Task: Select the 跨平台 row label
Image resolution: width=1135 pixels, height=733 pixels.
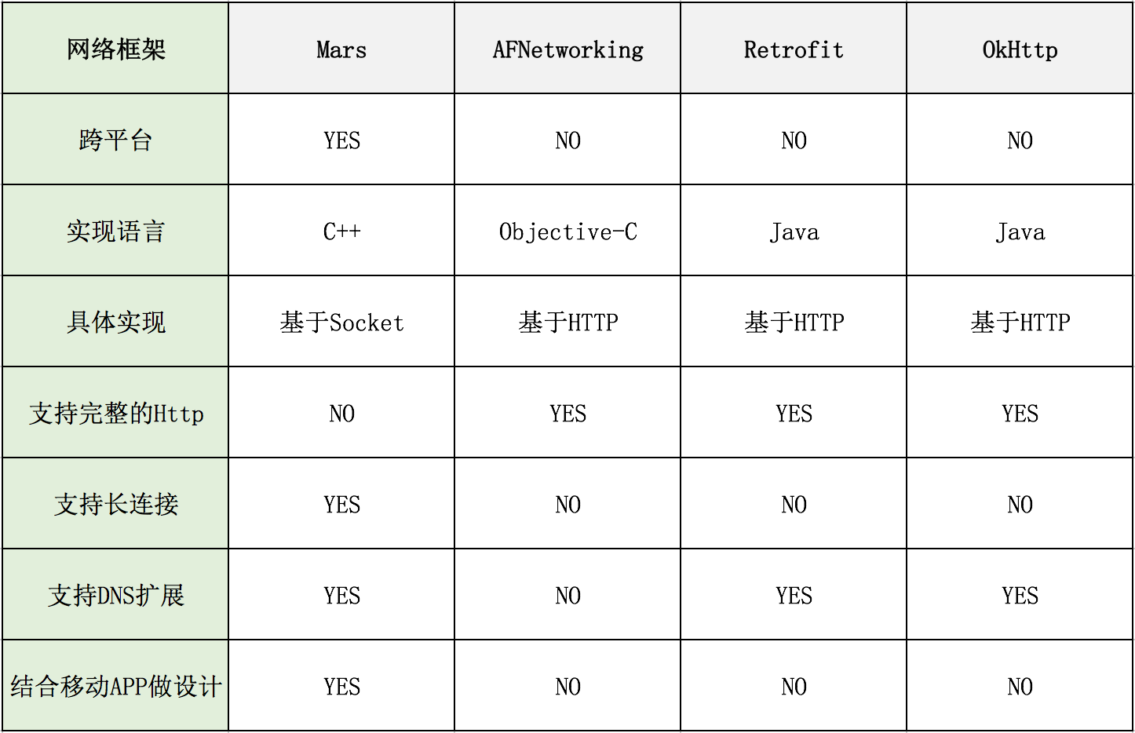Action: [x=115, y=140]
